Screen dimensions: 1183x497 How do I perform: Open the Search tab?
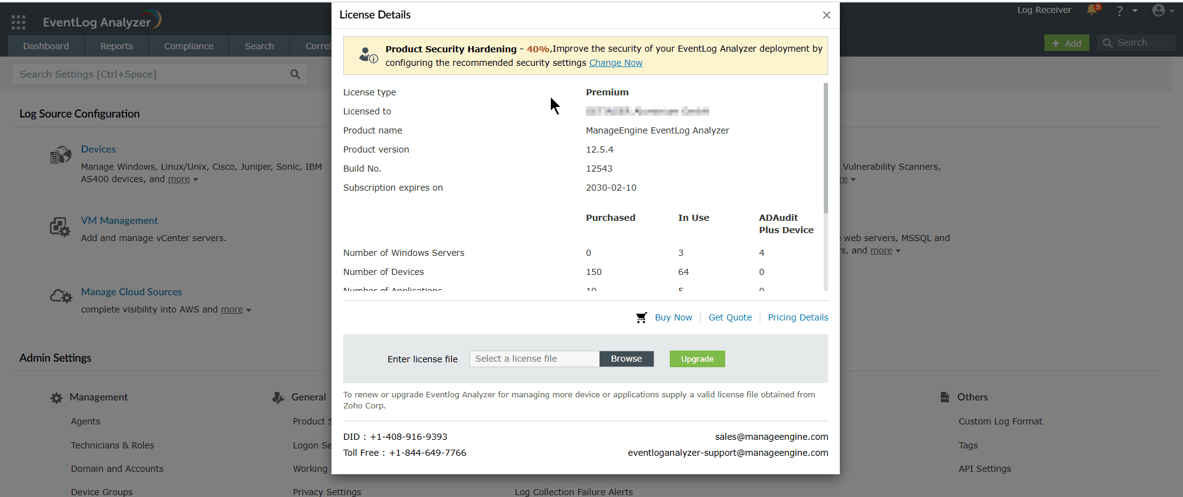tap(259, 46)
